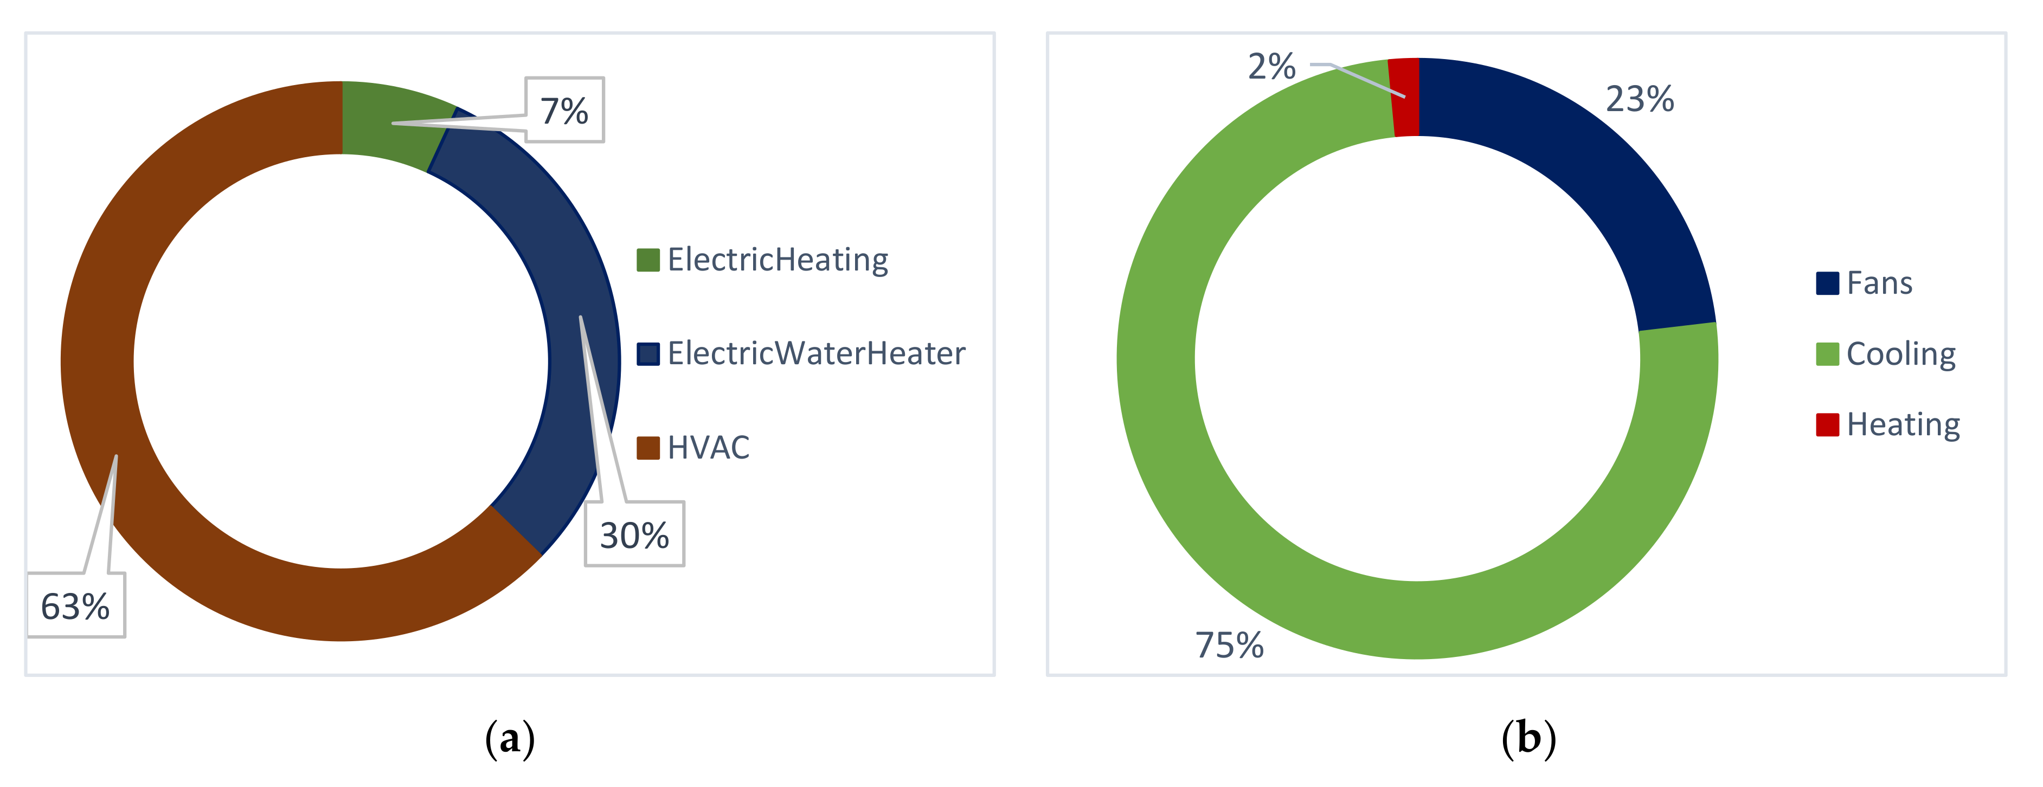Click the 75% data label
The image size is (2043, 787).
pos(1229,645)
